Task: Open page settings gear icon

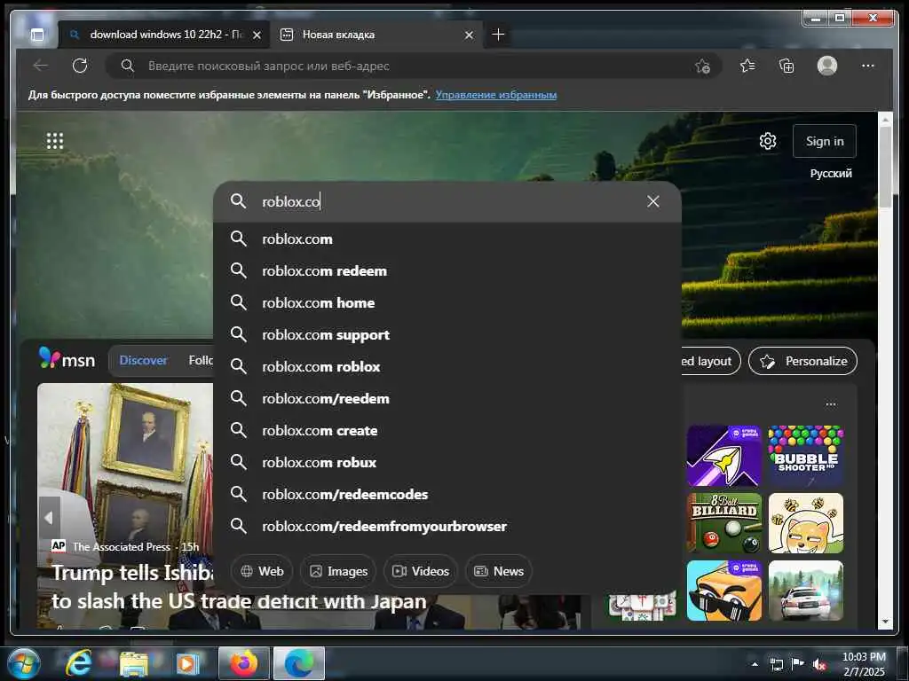Action: [768, 141]
